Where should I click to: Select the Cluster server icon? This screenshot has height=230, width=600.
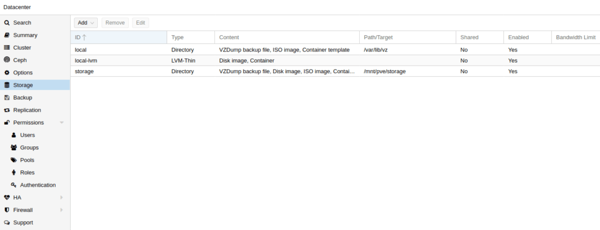pyautogui.click(x=6, y=48)
